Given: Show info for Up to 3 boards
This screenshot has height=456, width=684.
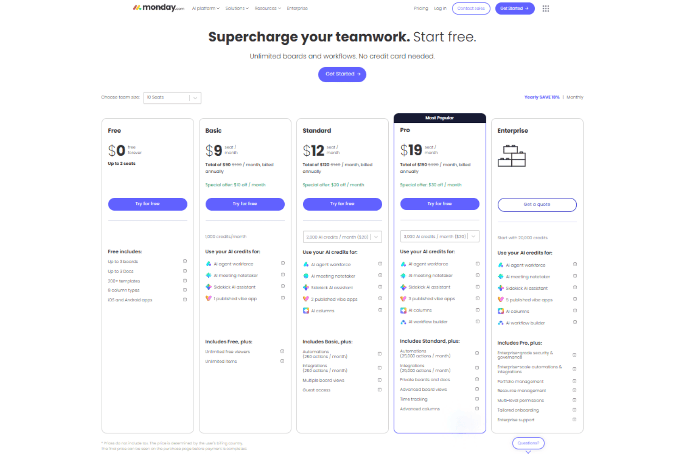Looking at the screenshot, I should (x=185, y=261).
